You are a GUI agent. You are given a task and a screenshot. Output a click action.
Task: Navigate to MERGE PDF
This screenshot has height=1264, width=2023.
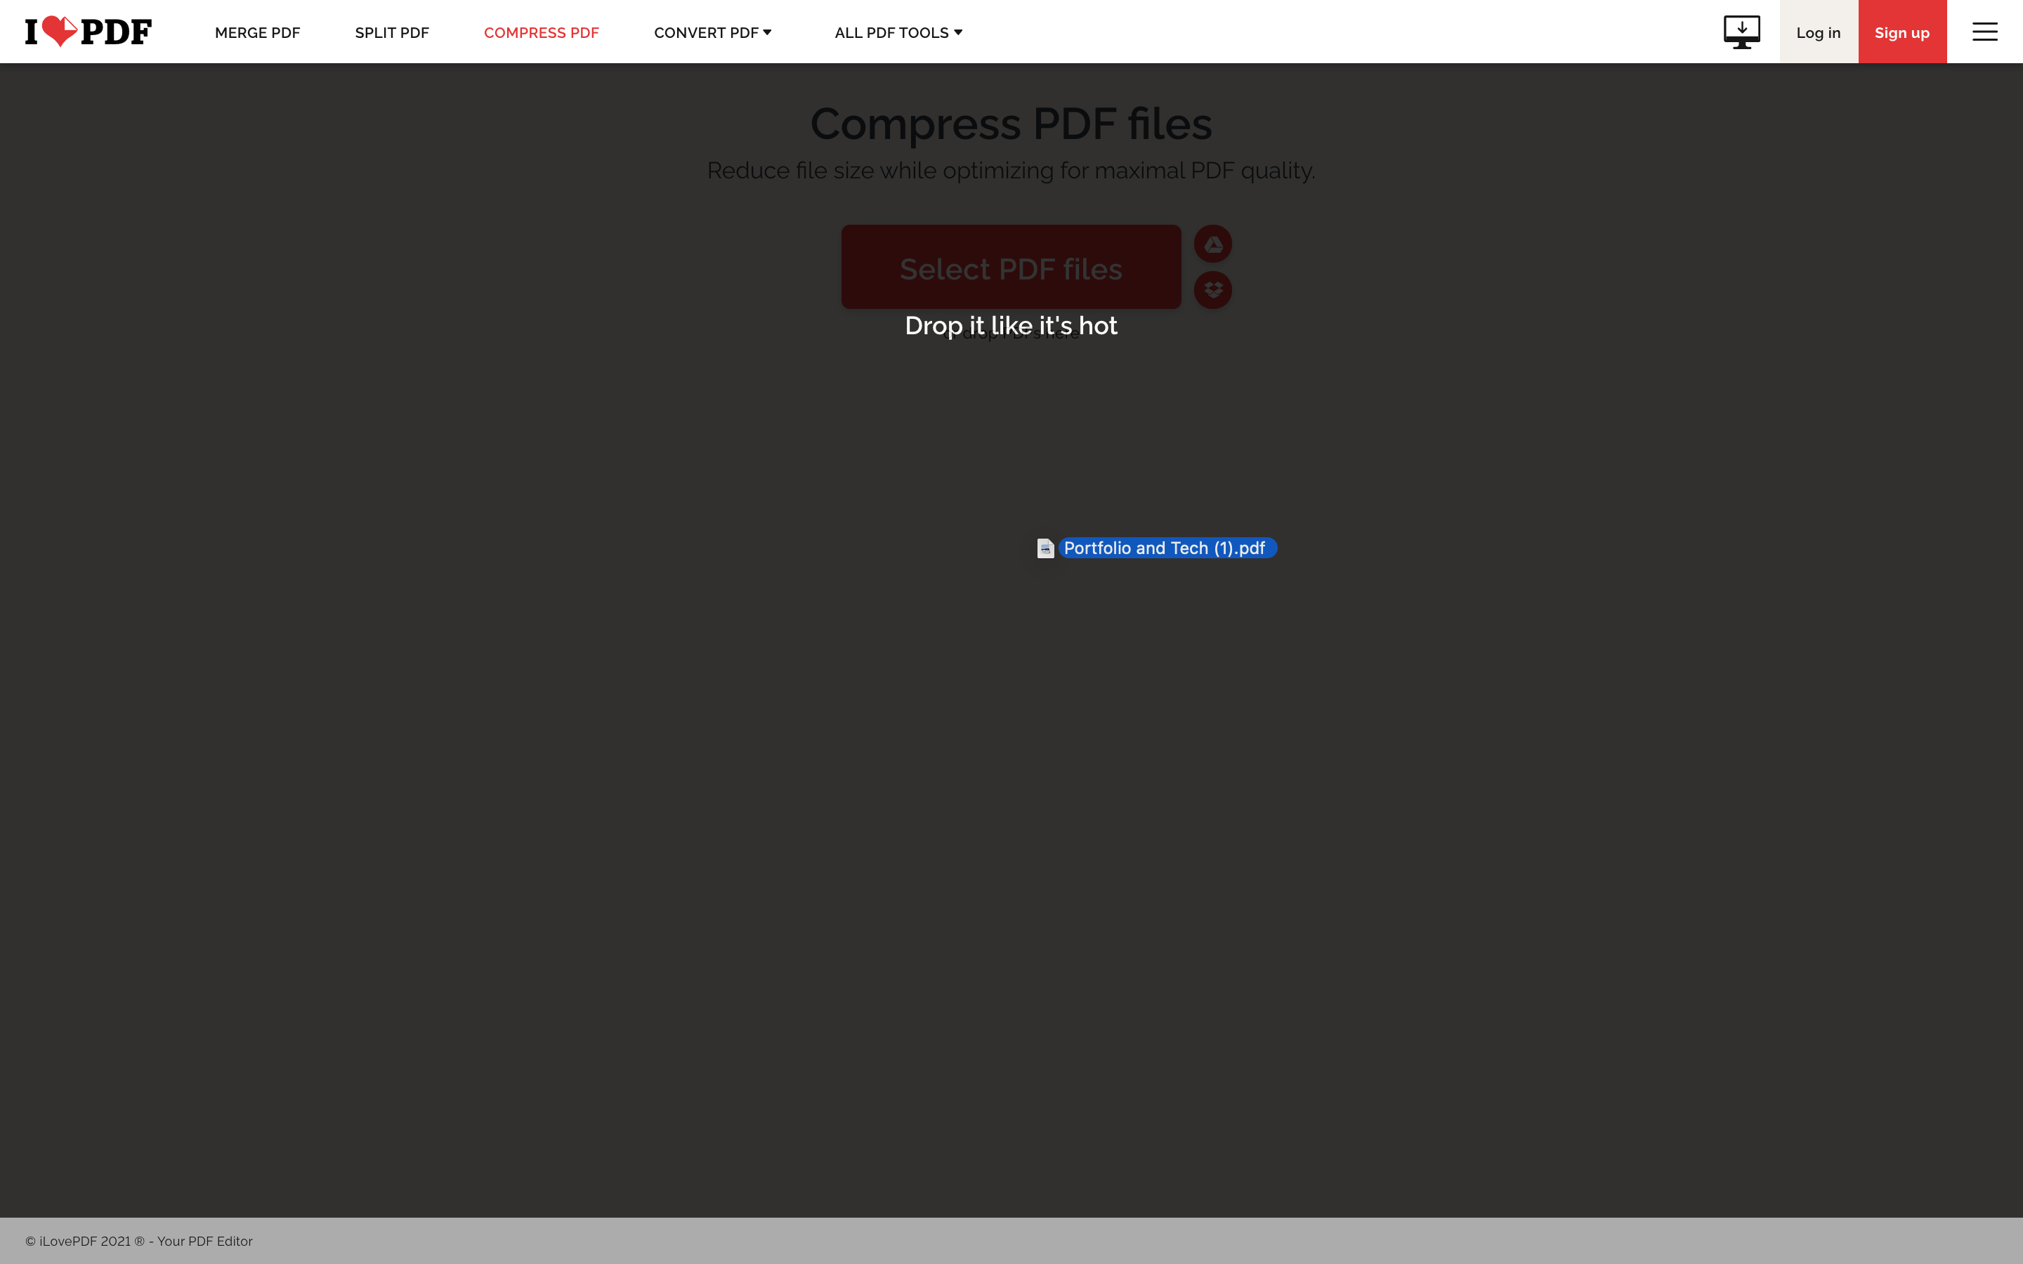click(256, 32)
